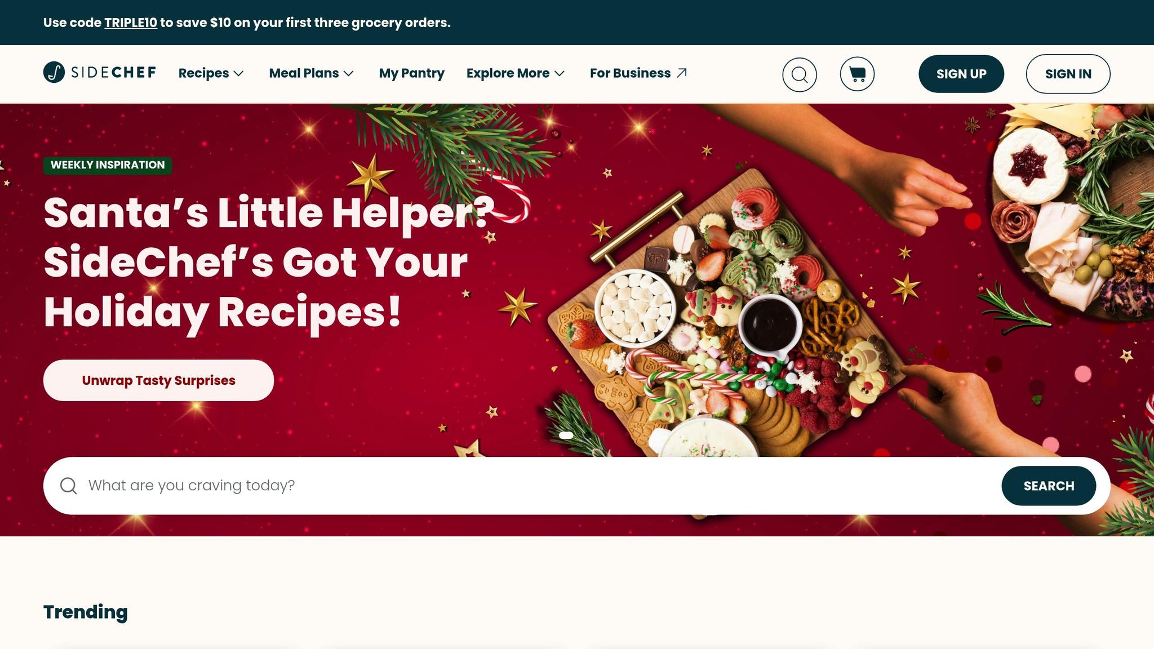Click the SIGN IN button
1154x649 pixels.
(1068, 74)
